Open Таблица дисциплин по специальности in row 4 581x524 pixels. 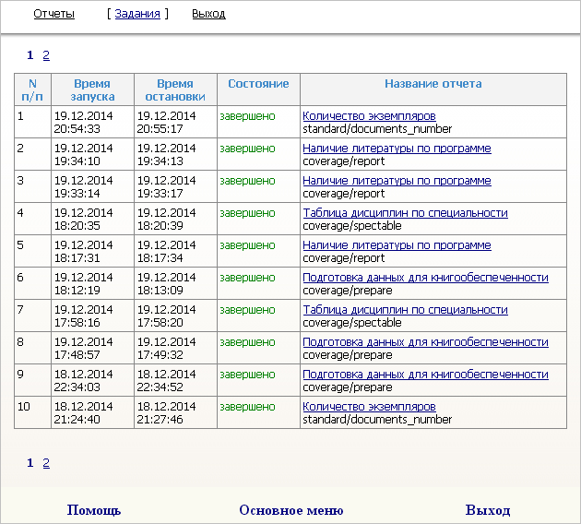coord(405,213)
